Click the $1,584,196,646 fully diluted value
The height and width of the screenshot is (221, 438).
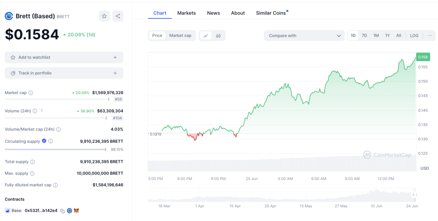click(108, 185)
